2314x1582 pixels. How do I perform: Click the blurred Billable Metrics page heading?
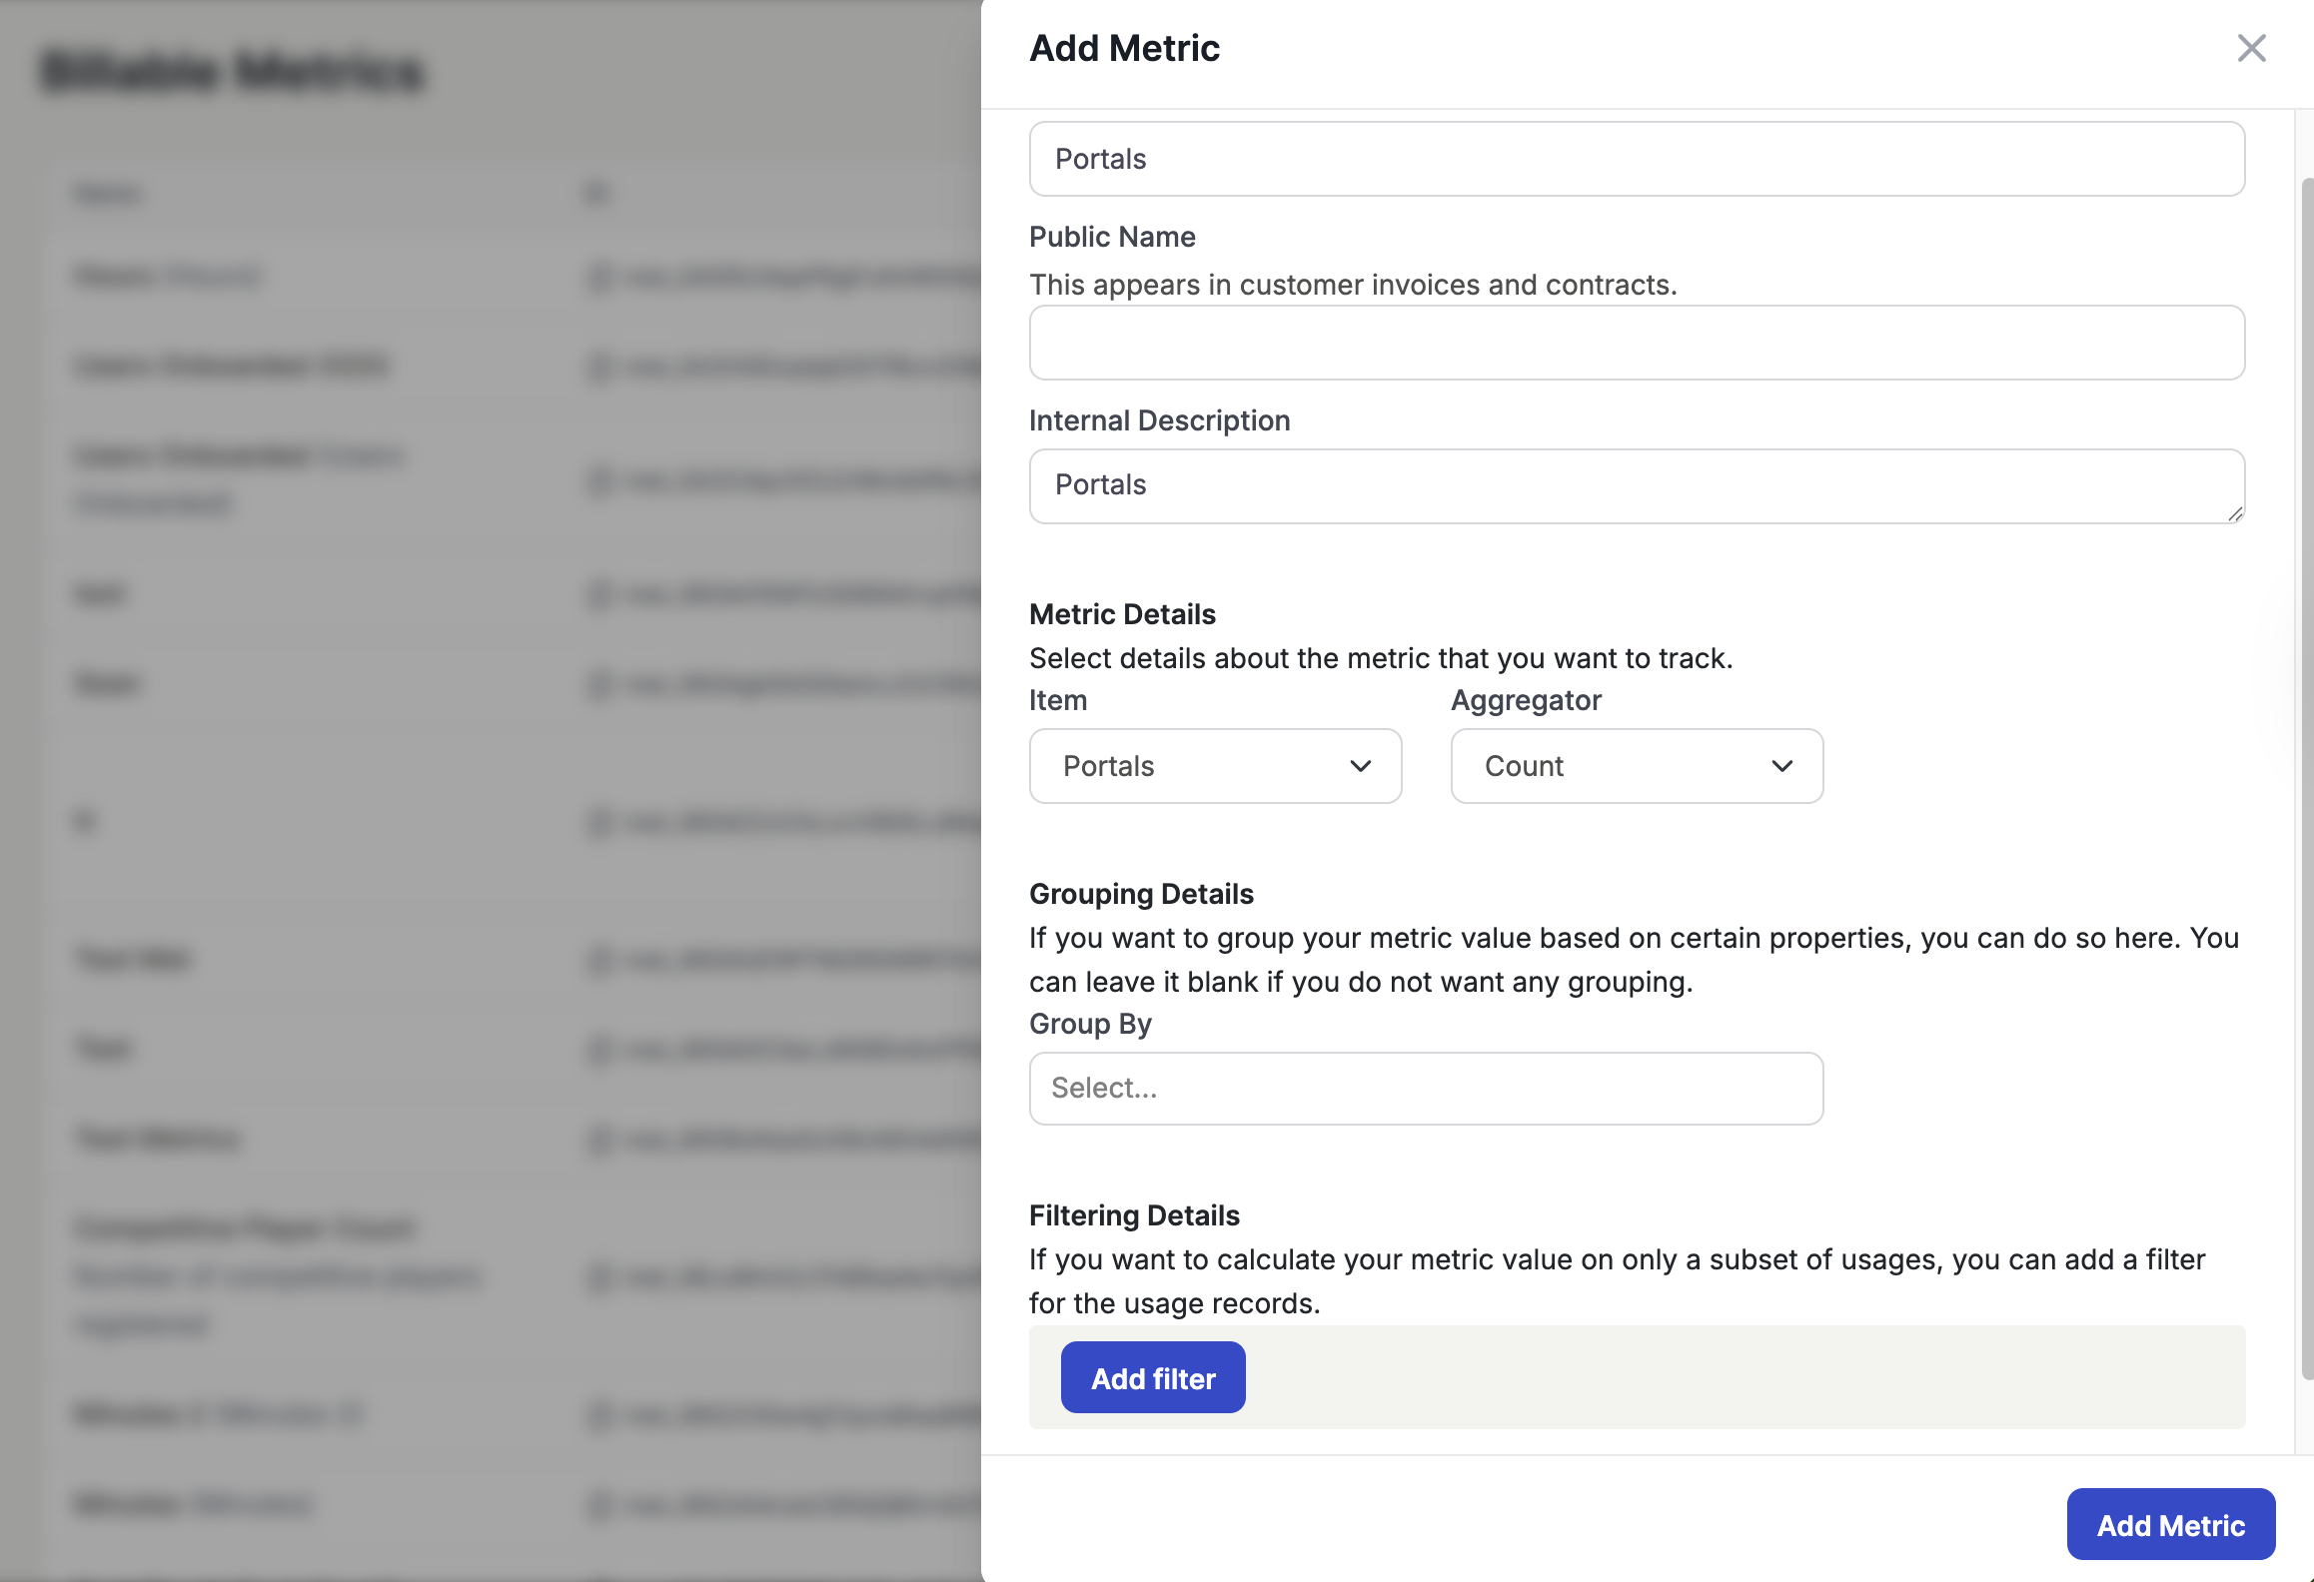point(233,71)
